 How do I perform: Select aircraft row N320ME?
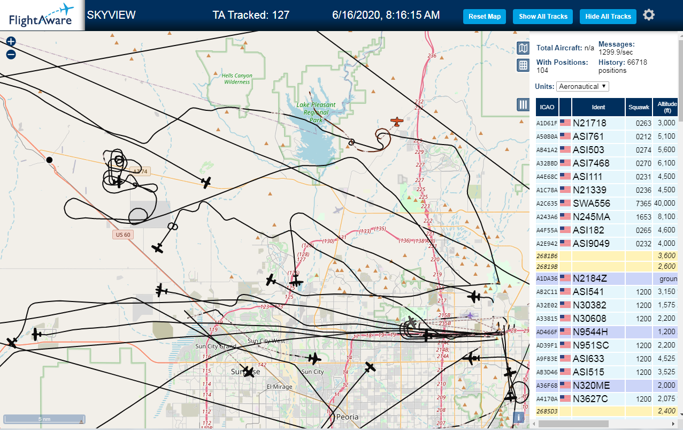click(x=607, y=386)
